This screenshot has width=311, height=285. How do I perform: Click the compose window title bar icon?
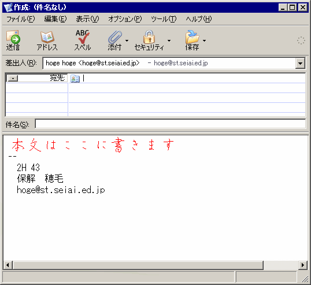8,8
